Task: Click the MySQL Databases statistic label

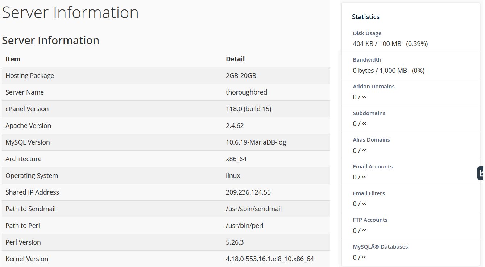Action: pos(380,247)
